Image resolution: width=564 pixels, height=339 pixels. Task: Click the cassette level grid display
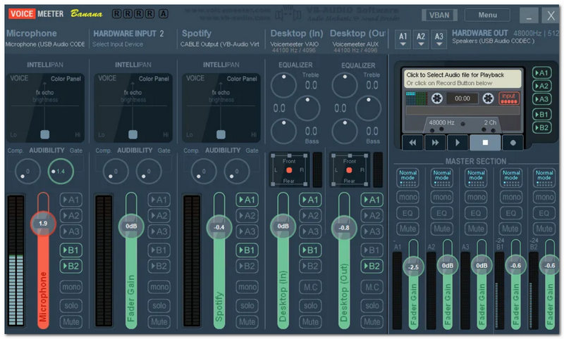[x=416, y=98]
